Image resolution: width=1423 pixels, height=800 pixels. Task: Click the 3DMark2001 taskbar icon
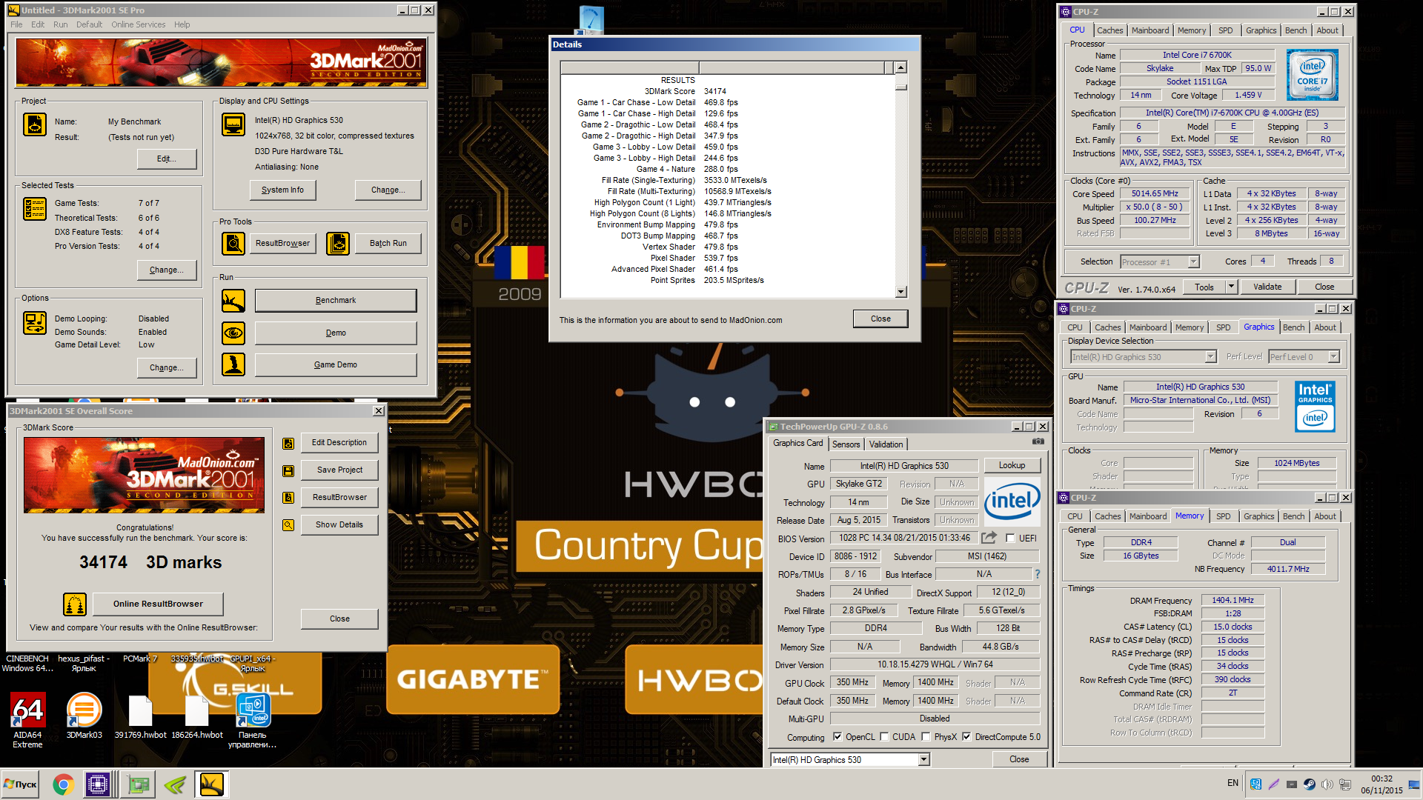point(211,784)
